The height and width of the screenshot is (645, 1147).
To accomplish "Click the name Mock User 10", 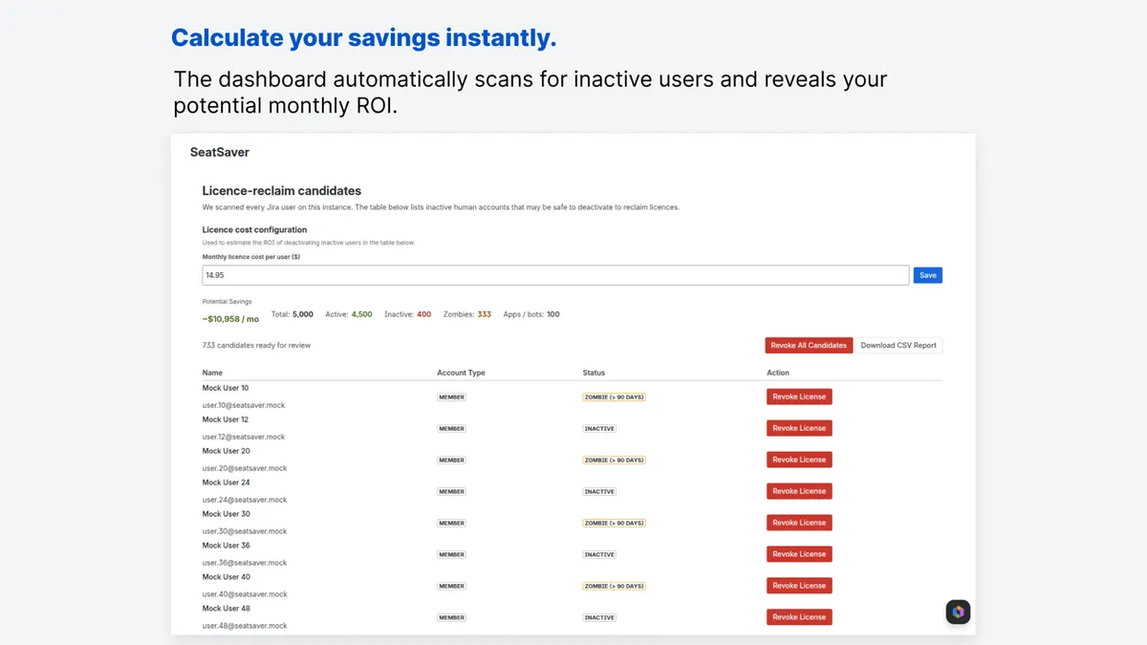I will pos(226,388).
